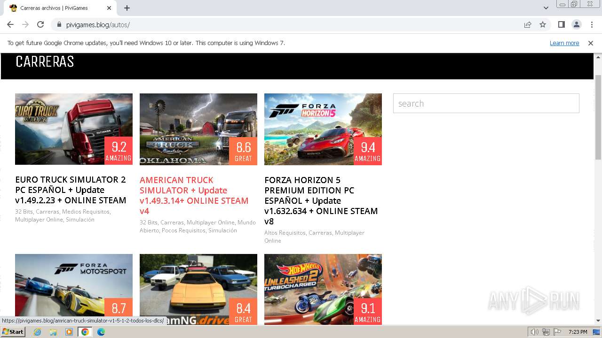Close the Carreras archivos tab
Image resolution: width=602 pixels, height=338 pixels.
click(x=109, y=8)
